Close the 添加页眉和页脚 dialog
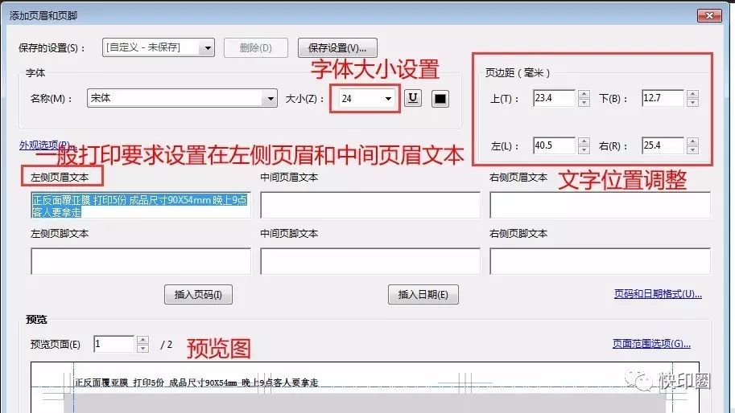This screenshot has width=735, height=413. [709, 15]
